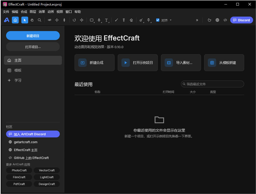
Task: Toggle the 对齐 snapping checkbox
Action: [x=158, y=20]
